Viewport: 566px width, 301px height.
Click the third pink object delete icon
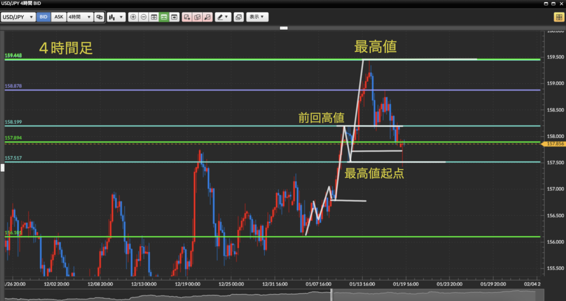pos(207,17)
